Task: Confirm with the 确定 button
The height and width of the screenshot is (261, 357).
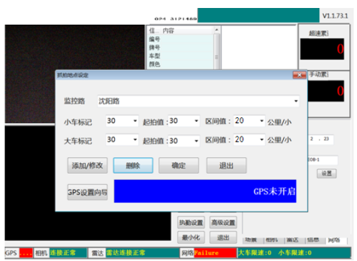Action: pyautogui.click(x=179, y=166)
